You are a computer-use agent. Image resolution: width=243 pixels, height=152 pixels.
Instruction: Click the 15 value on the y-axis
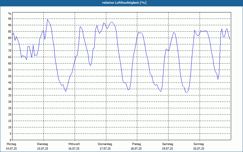click(10, 121)
